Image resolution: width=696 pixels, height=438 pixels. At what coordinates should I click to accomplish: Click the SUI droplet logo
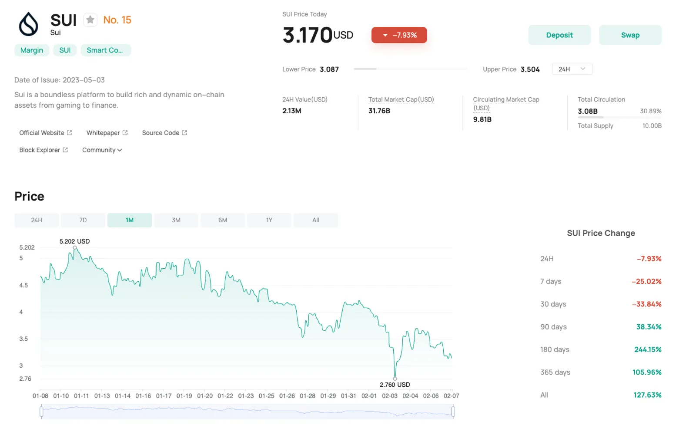29,24
